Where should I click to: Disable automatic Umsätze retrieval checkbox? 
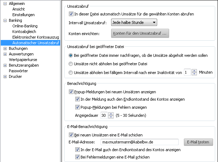71,14
